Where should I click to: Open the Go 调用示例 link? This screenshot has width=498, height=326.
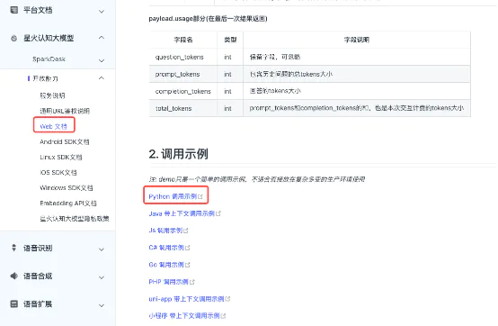[x=166, y=265]
